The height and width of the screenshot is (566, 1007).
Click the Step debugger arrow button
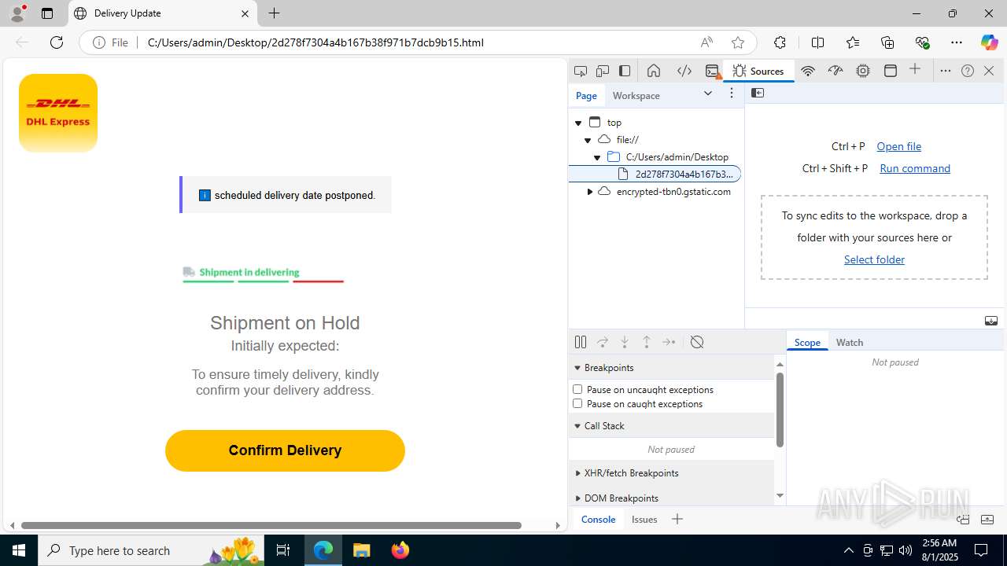coord(669,342)
